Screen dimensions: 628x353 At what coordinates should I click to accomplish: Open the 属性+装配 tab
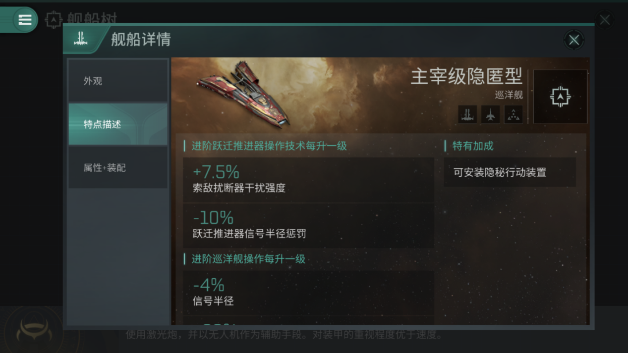pos(118,168)
